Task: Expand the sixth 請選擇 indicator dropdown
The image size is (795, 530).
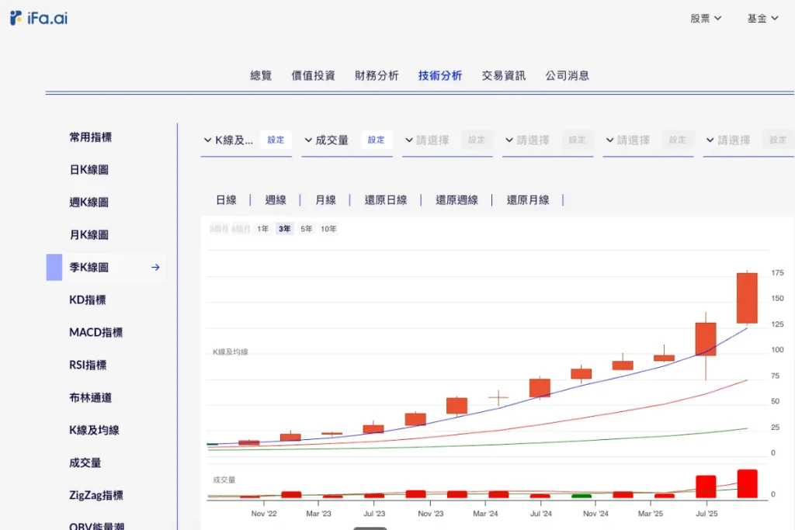Action: click(728, 140)
